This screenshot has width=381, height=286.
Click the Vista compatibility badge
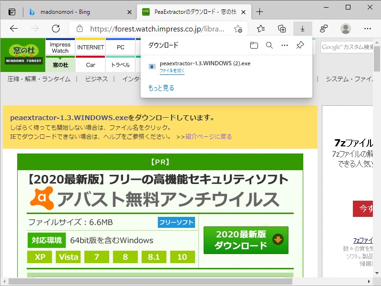pos(68,257)
